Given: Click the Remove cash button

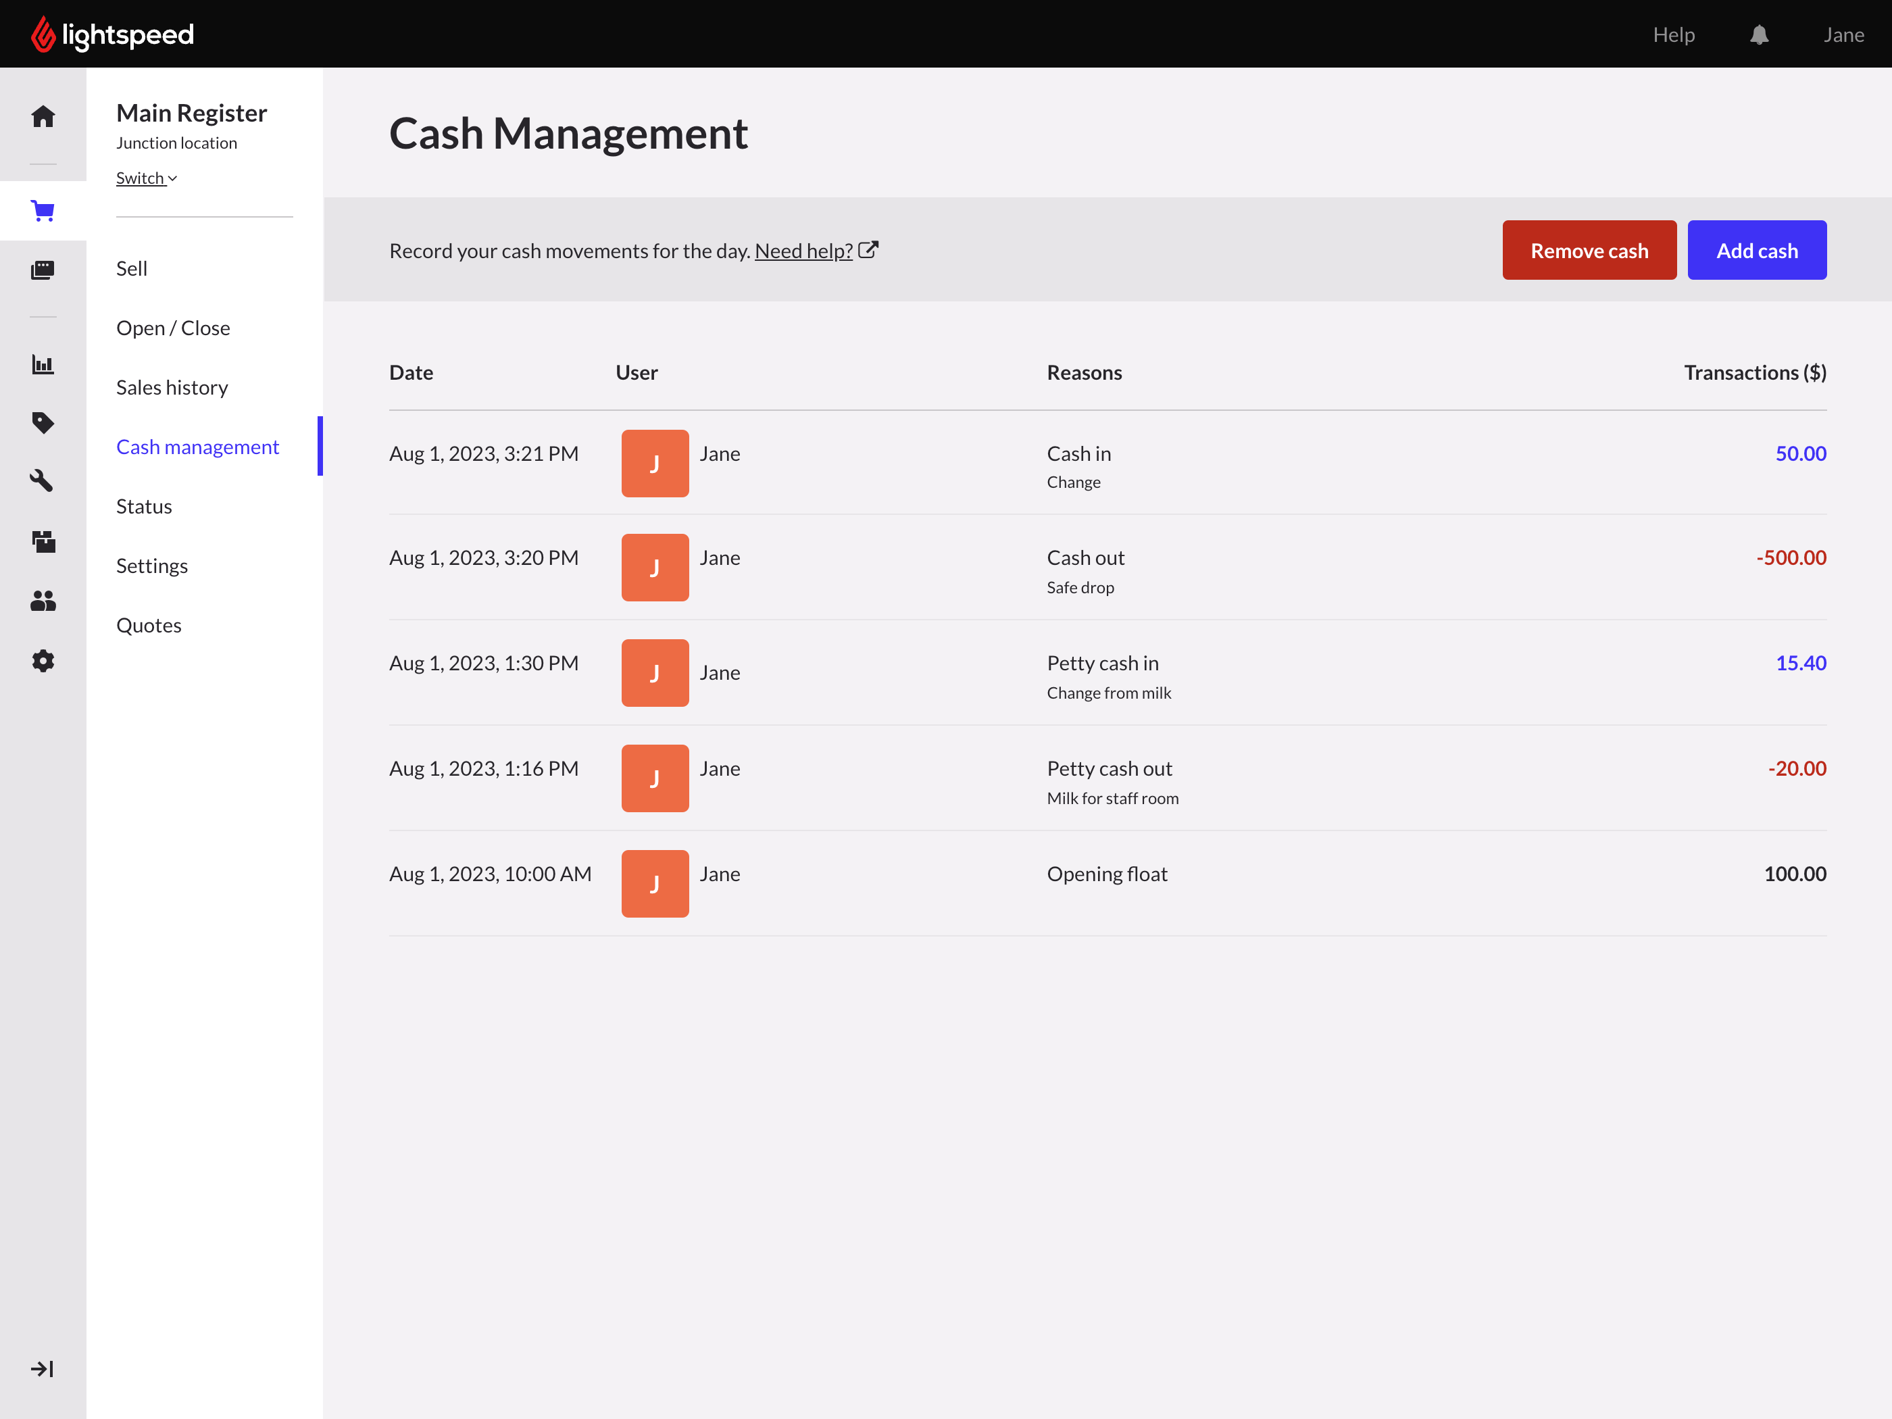Looking at the screenshot, I should (1589, 251).
